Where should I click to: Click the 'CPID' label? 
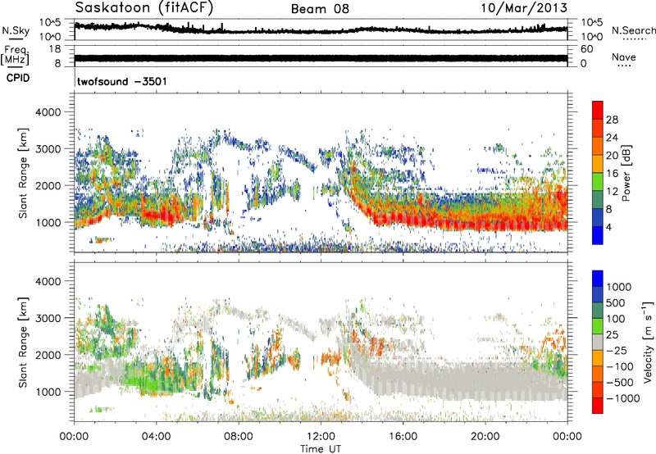click(x=18, y=78)
